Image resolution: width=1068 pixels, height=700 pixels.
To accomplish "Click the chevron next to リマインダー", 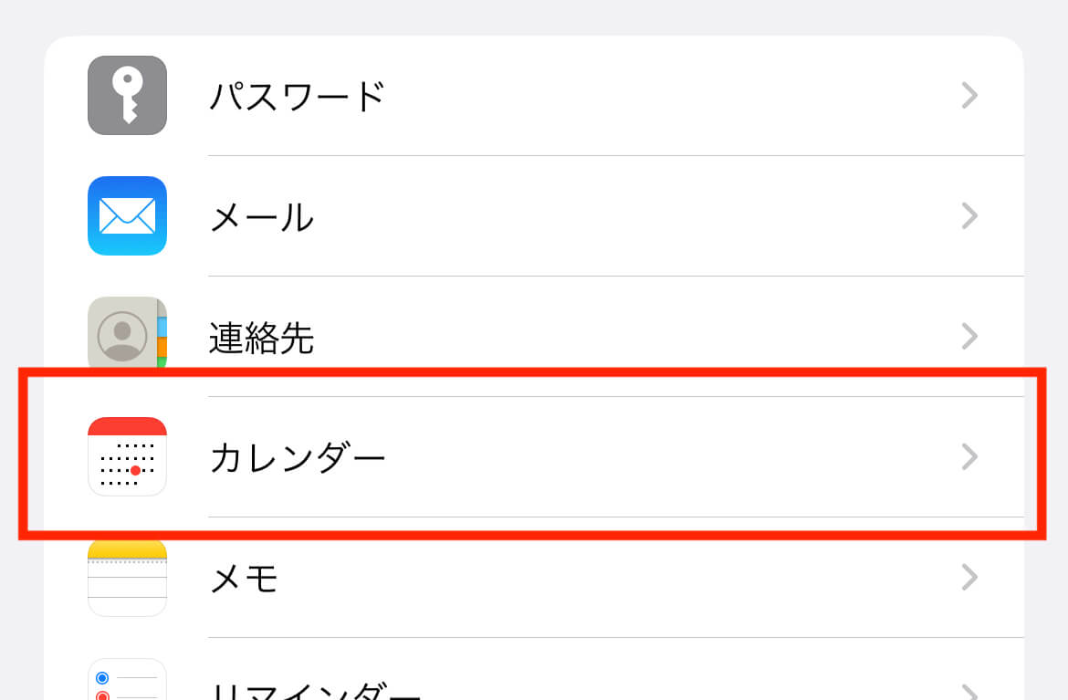I will tap(969, 691).
